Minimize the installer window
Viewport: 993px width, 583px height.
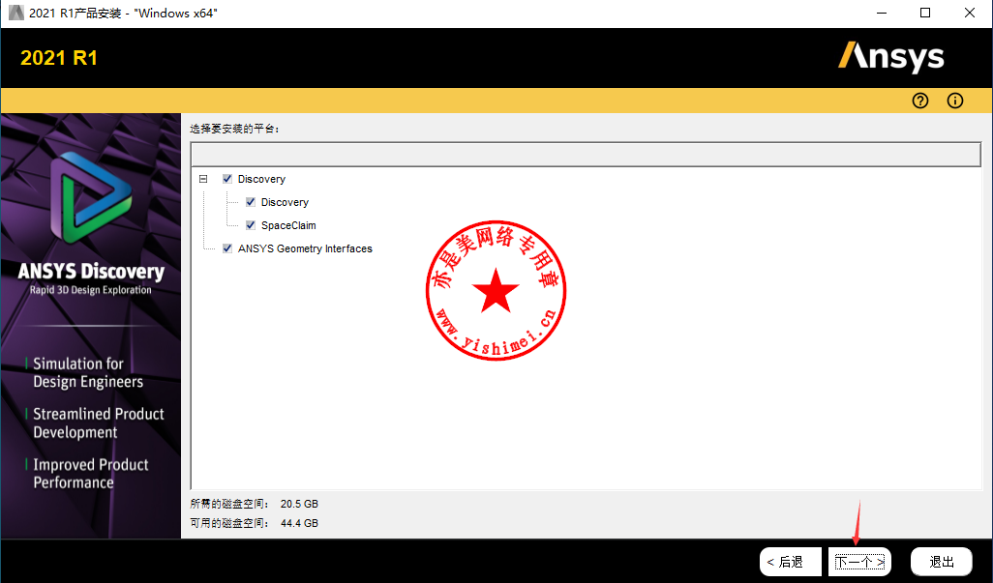(x=882, y=13)
